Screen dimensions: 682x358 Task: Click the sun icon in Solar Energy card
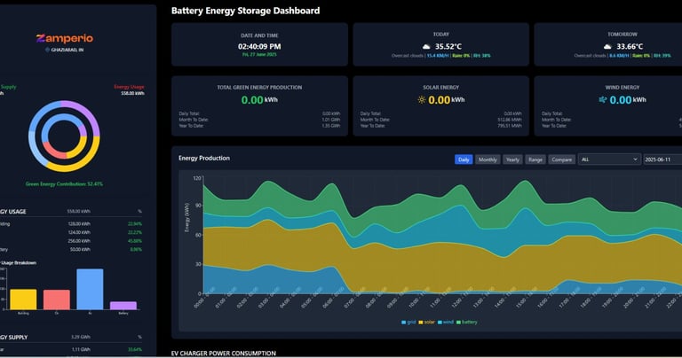(422, 100)
